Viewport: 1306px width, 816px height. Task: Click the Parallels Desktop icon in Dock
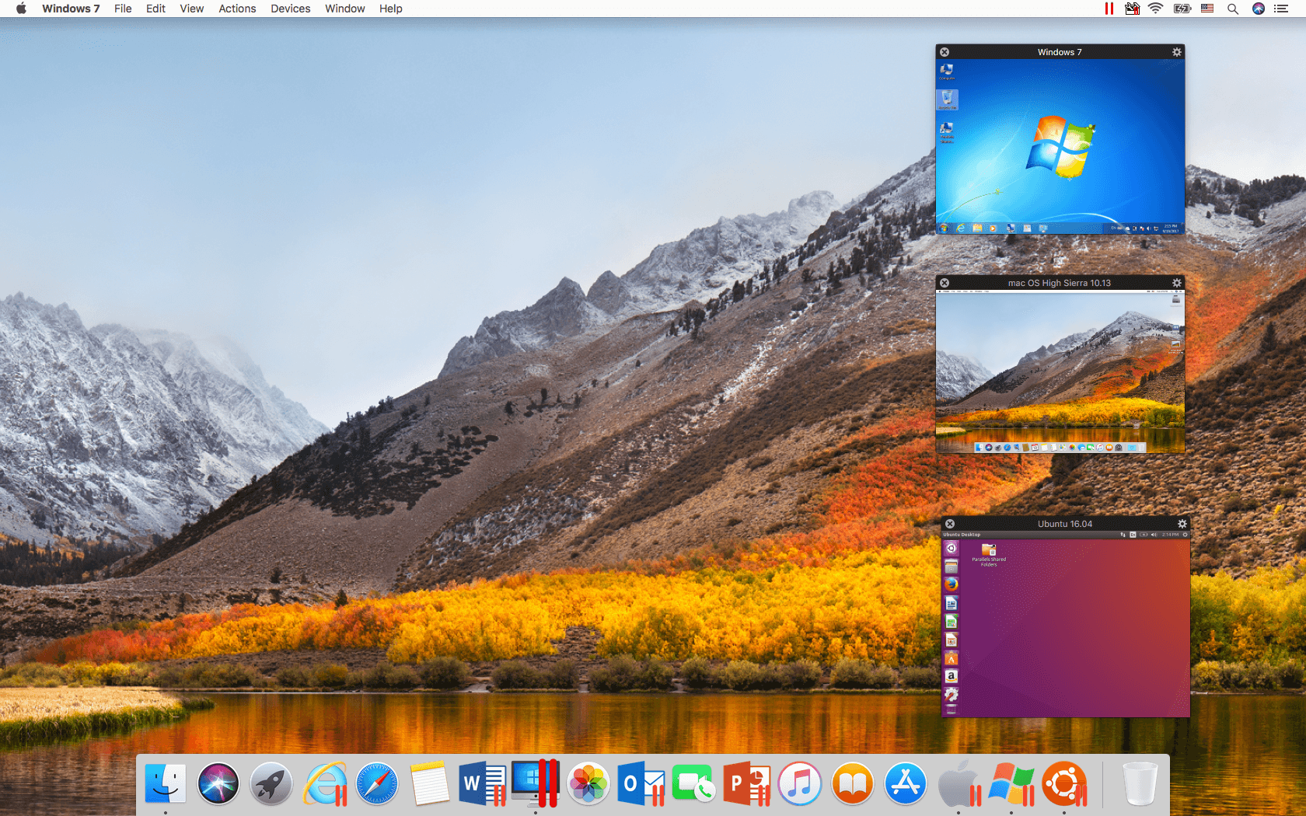pos(536,783)
